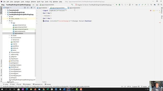Click the green Run button in the toolbar
Viewport: 163px width, 91px height.
117,5
